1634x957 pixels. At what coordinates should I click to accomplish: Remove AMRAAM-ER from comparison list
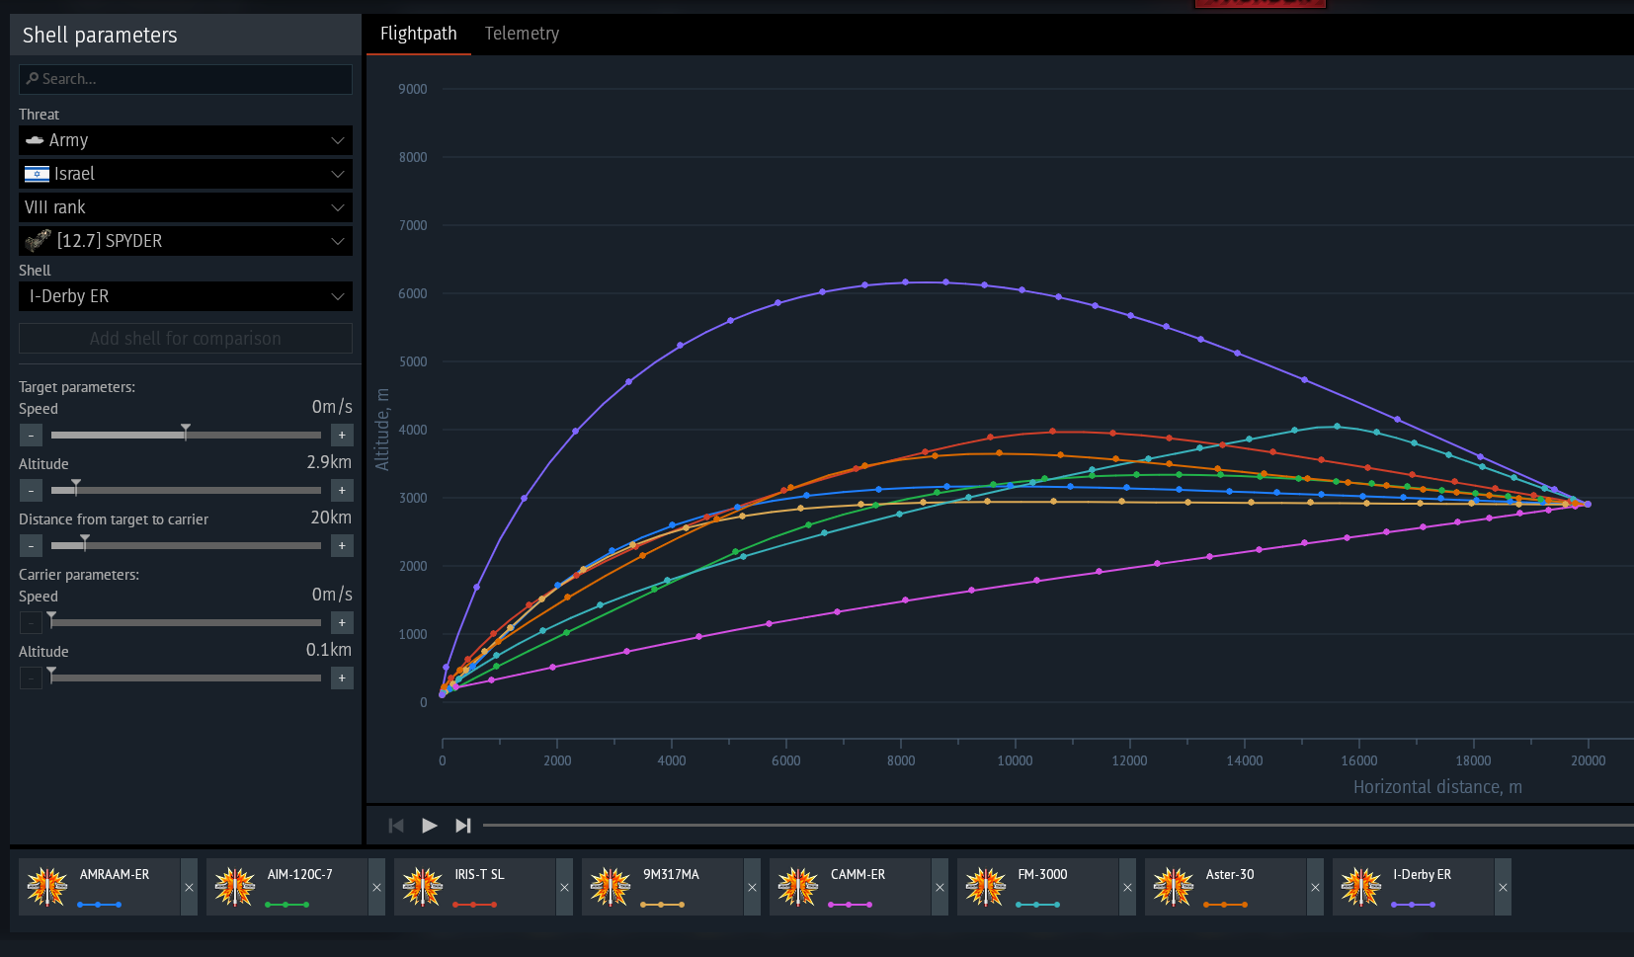(189, 887)
